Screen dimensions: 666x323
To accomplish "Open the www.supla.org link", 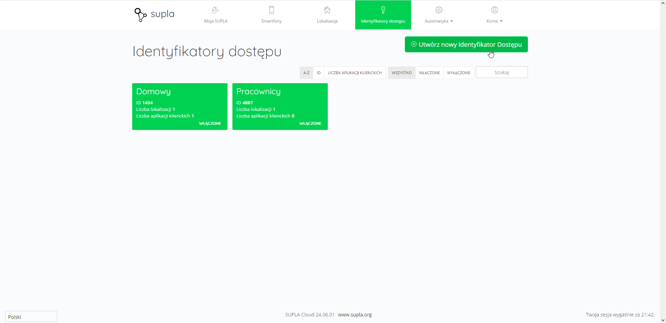I will click(355, 315).
